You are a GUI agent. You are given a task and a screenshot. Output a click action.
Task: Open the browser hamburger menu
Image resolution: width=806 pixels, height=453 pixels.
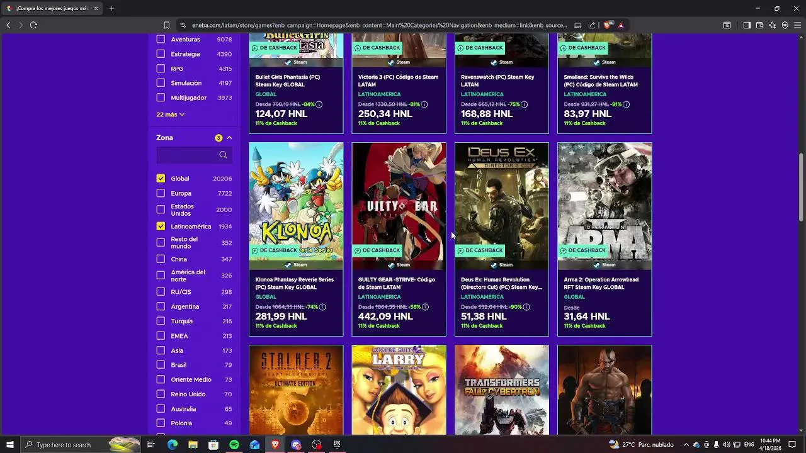(x=797, y=25)
